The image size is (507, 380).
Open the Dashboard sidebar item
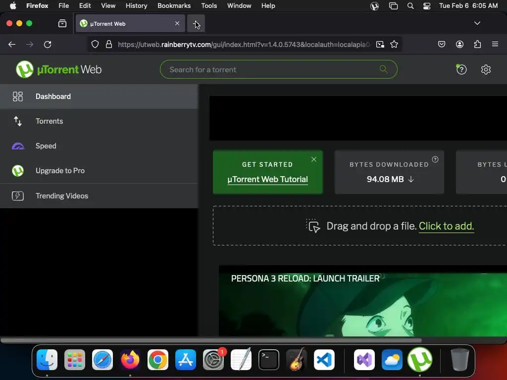click(99, 96)
